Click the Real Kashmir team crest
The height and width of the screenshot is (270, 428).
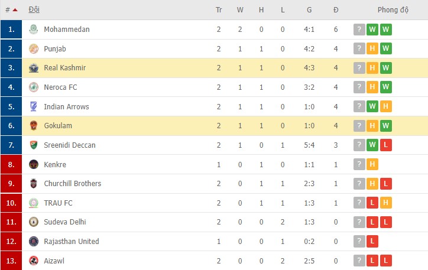coord(34,68)
